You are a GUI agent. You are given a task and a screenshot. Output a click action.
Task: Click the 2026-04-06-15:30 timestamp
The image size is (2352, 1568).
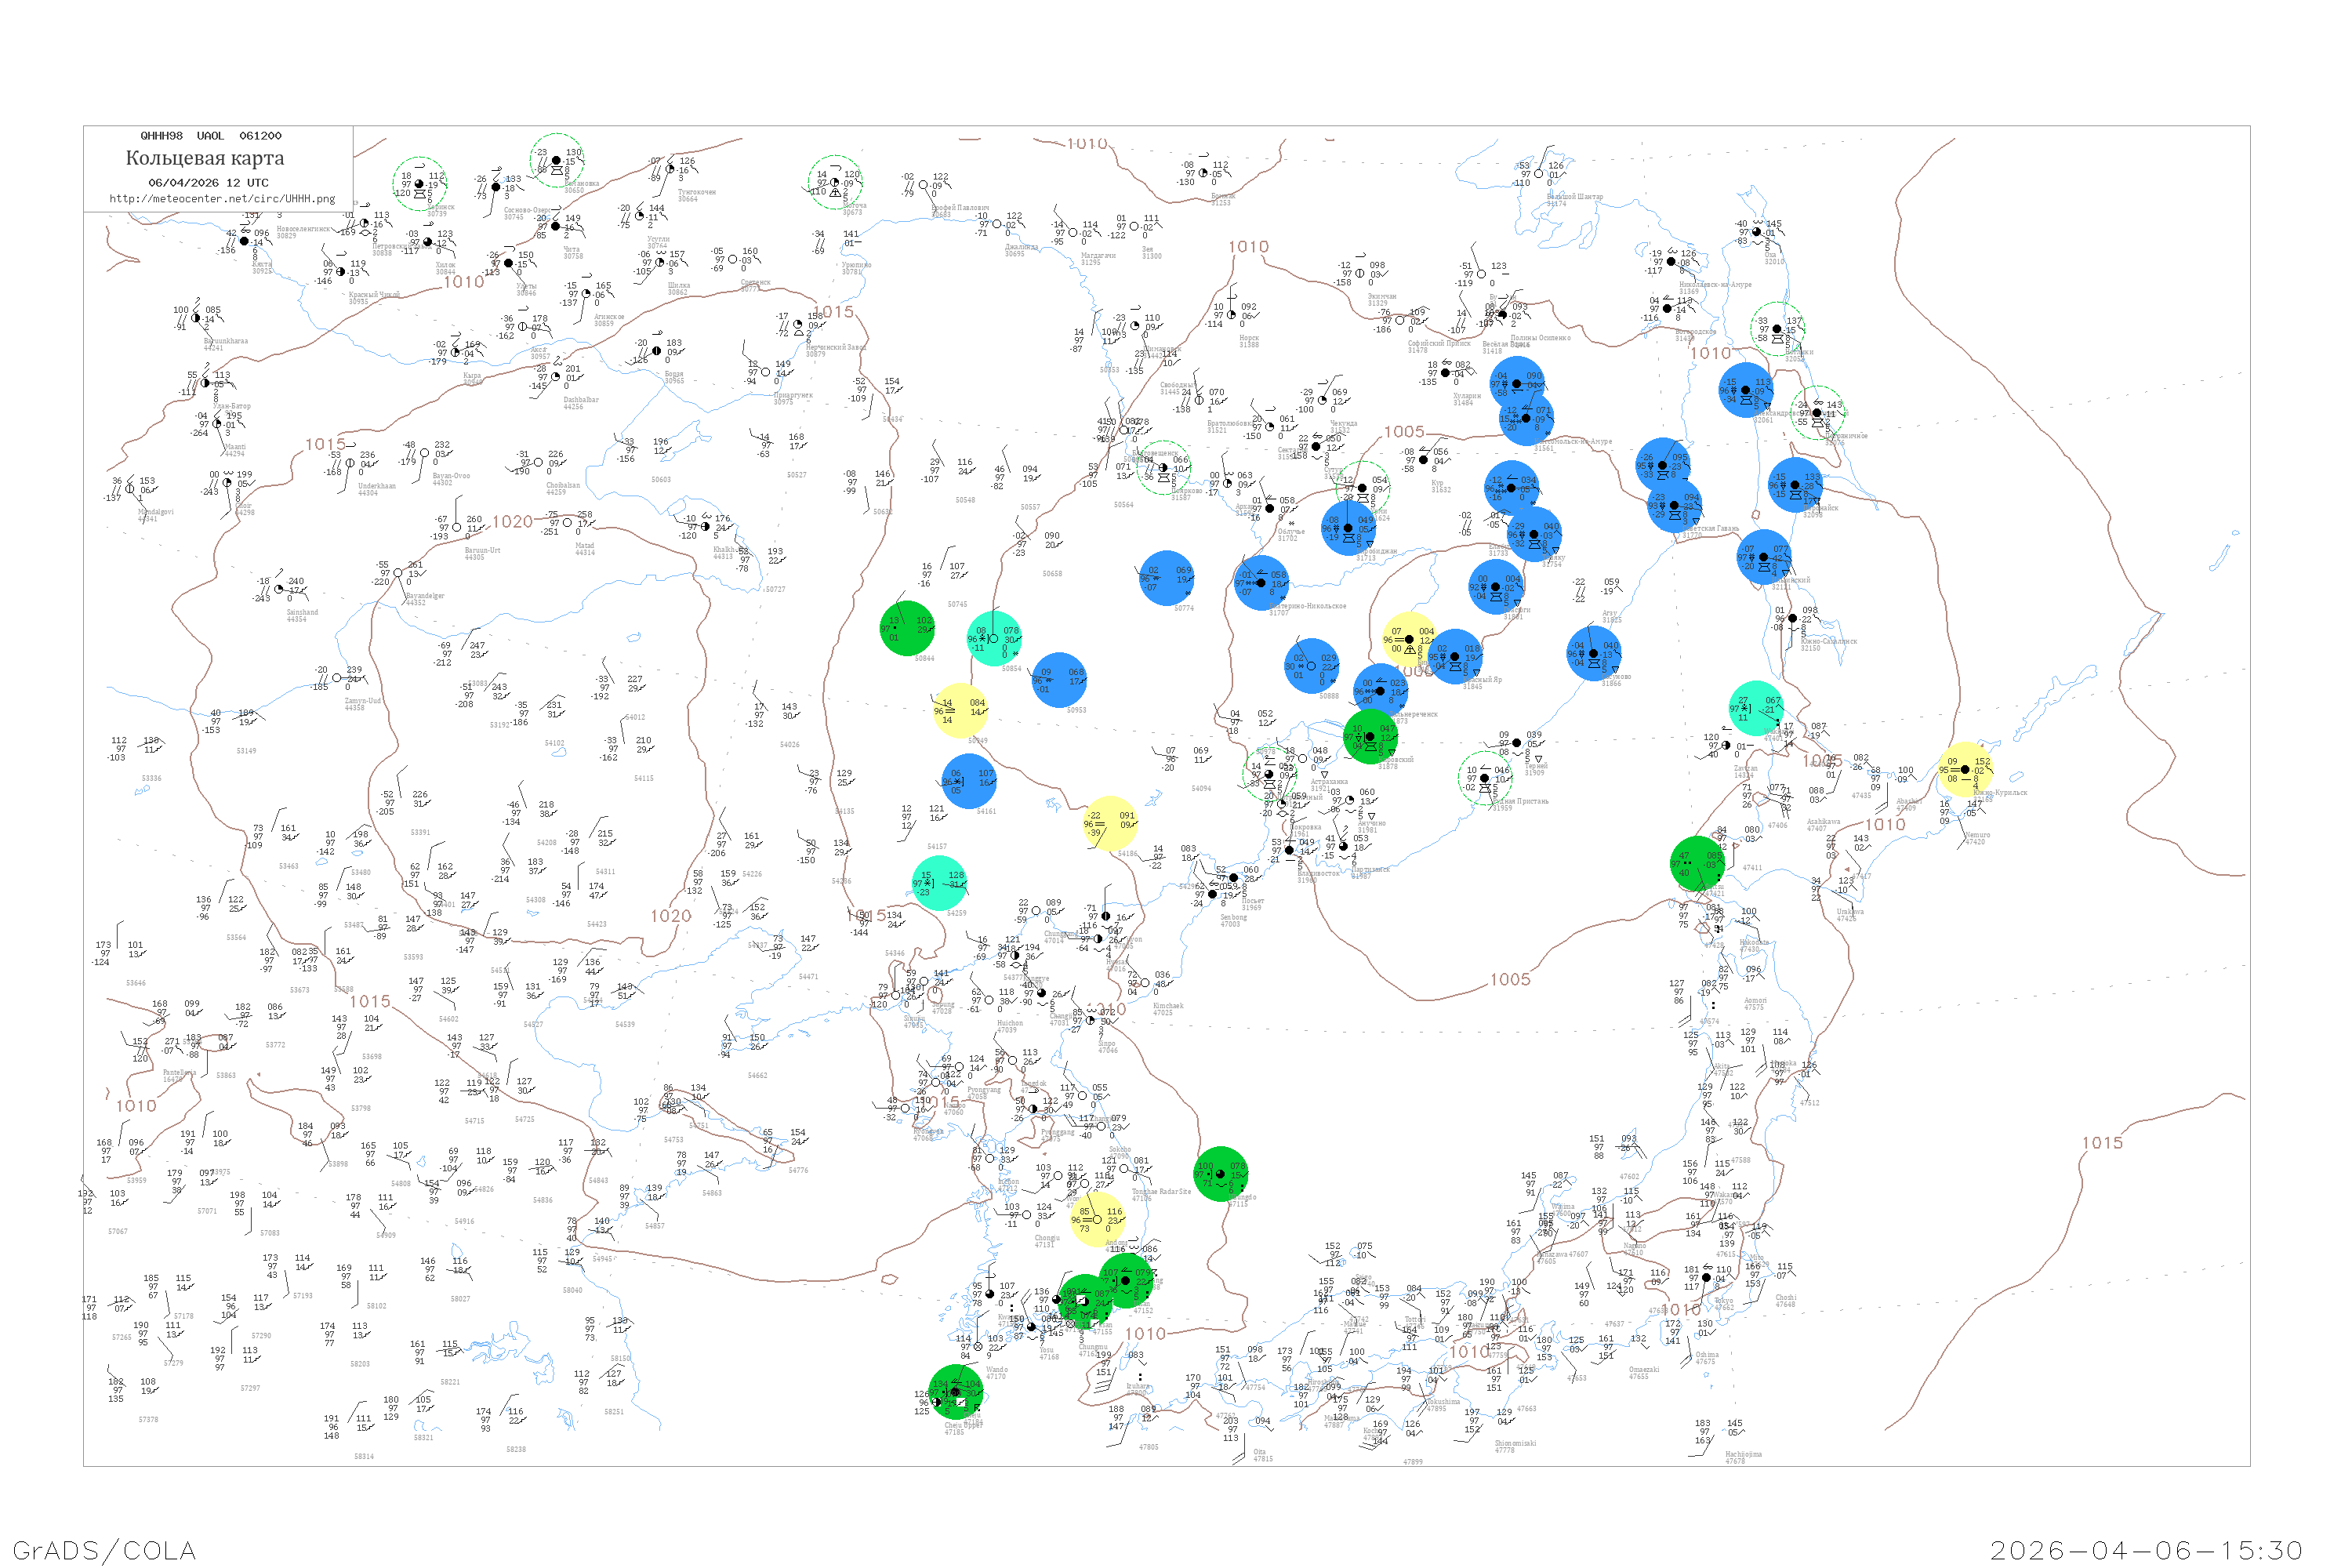(x=2146, y=1550)
